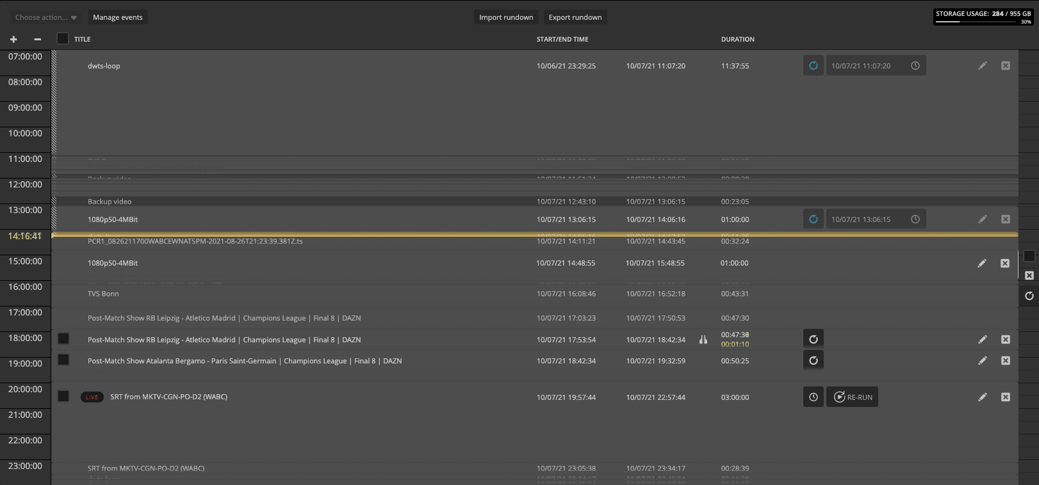This screenshot has width=1039, height=485.
Task: Click refresh icon on Atalanta Bergamo row
Action: (x=813, y=360)
